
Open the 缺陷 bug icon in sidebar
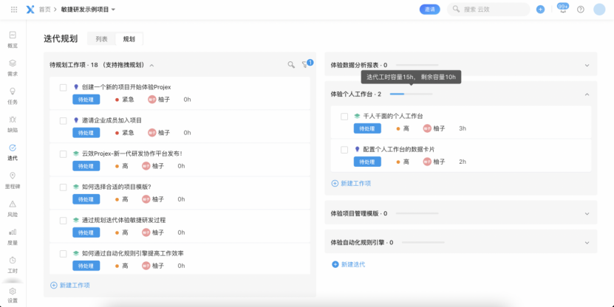pos(13,123)
